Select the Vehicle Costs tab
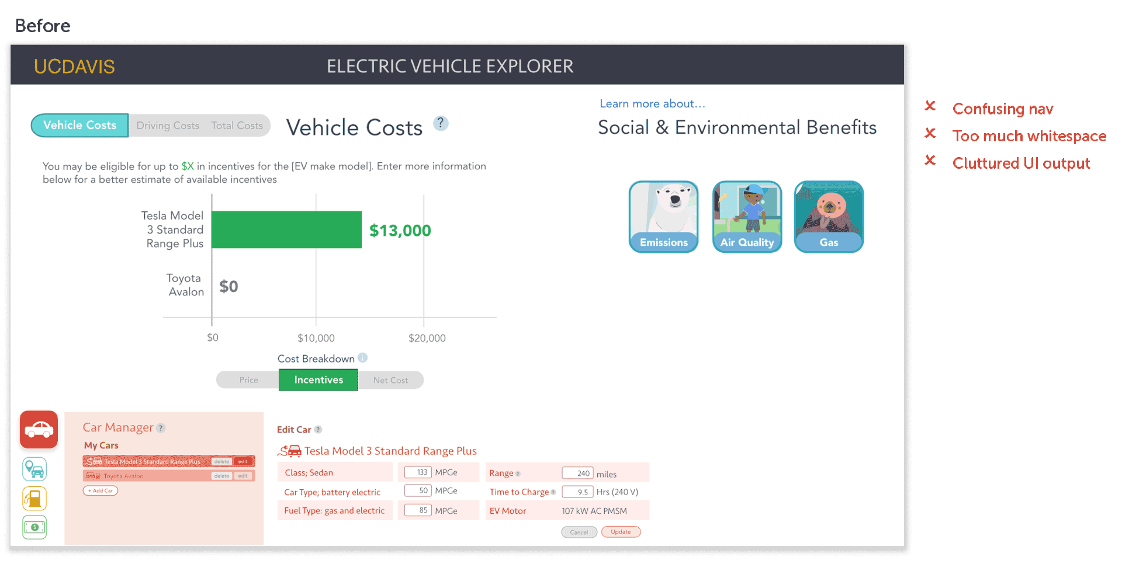Screen dimensions: 1122x564 click(79, 126)
